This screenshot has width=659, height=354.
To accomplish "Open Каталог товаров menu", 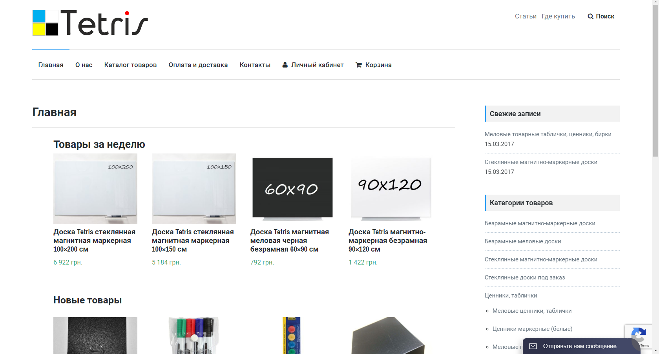I will [130, 65].
